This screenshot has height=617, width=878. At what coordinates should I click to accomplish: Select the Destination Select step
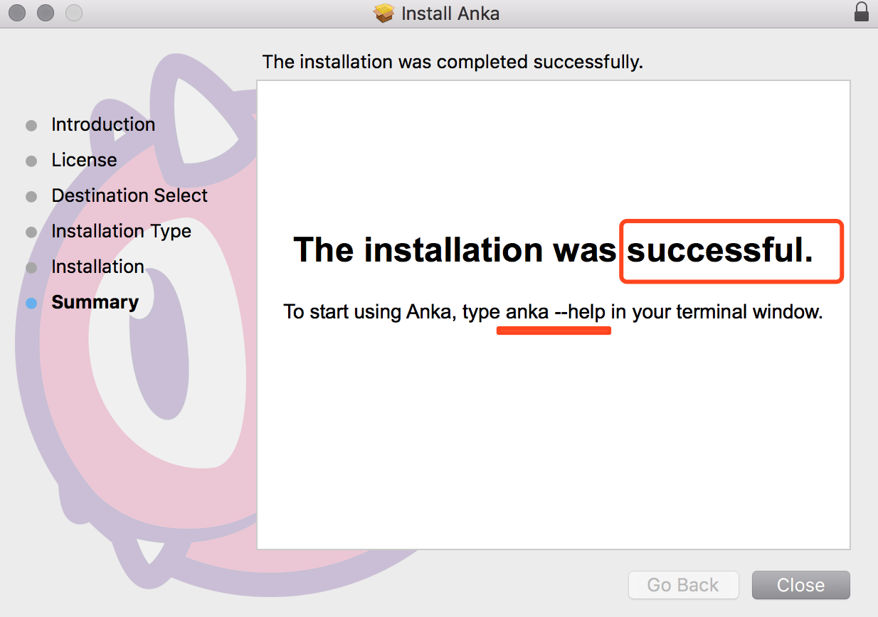(129, 195)
